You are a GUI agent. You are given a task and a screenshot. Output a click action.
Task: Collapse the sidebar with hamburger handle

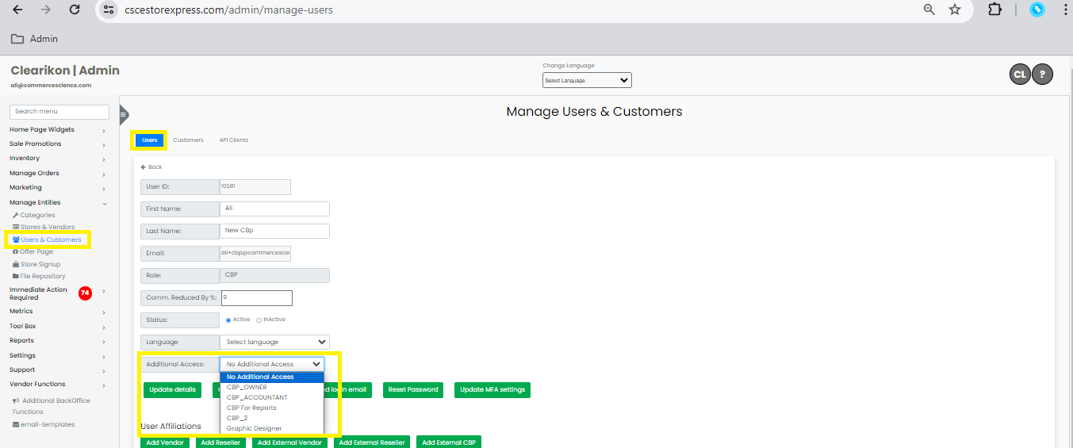(x=124, y=115)
